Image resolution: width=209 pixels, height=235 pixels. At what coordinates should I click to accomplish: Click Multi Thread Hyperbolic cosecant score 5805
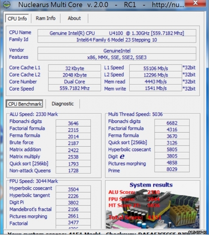(172, 149)
